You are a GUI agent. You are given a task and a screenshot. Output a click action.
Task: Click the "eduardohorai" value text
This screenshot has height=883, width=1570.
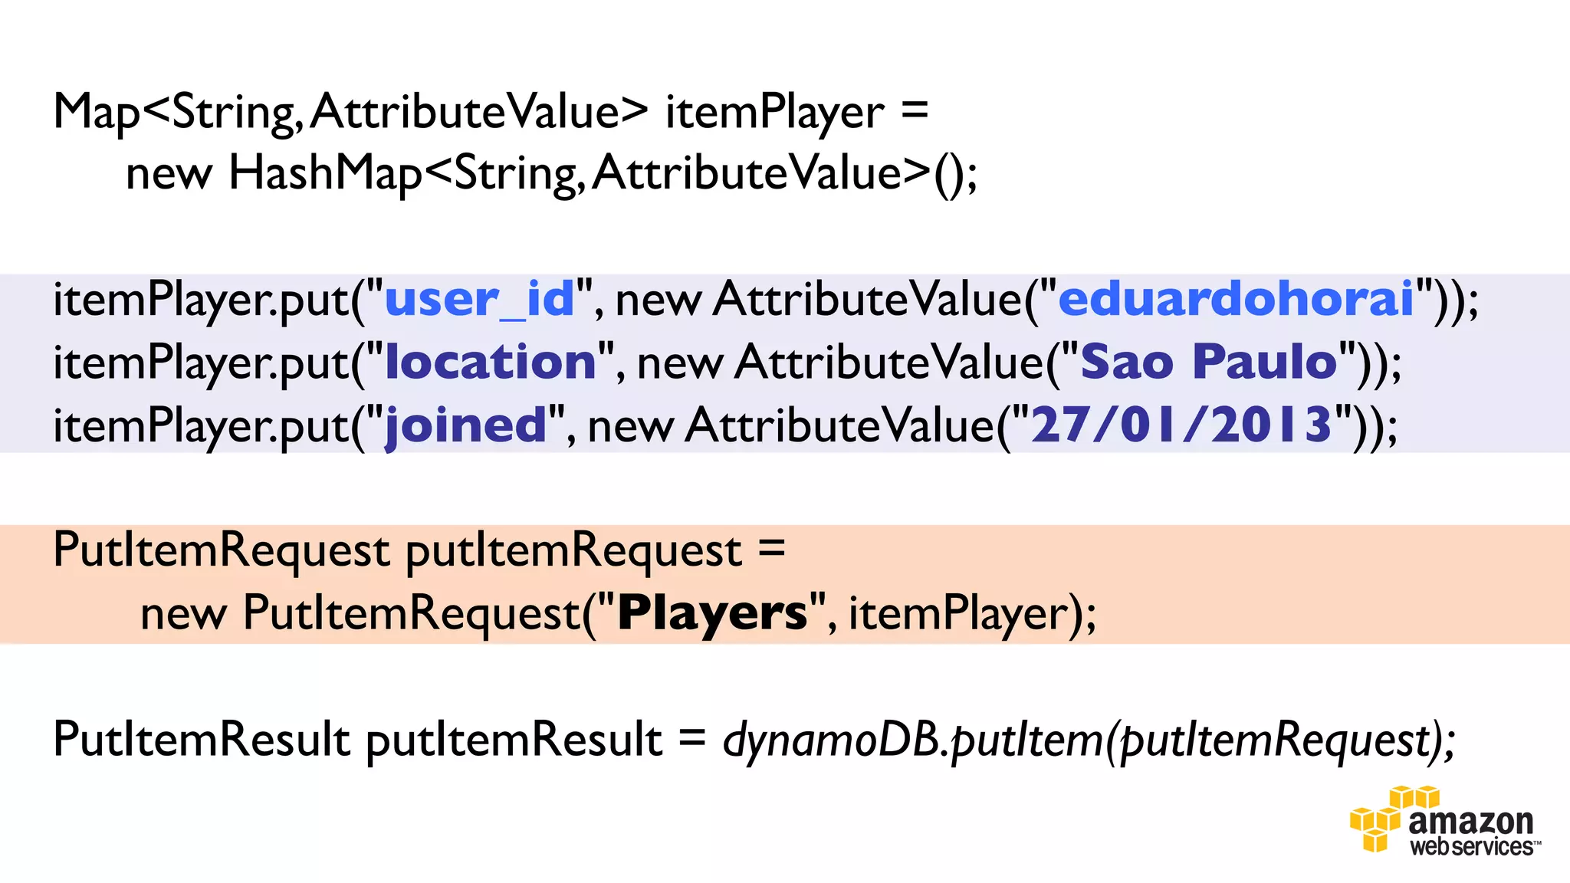click(1236, 298)
